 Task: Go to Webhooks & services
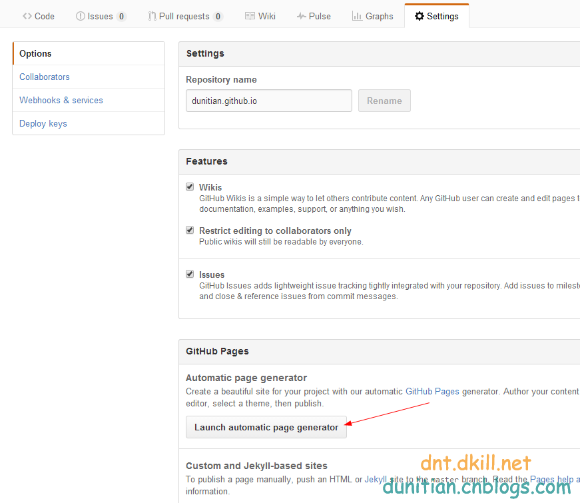pos(89,101)
